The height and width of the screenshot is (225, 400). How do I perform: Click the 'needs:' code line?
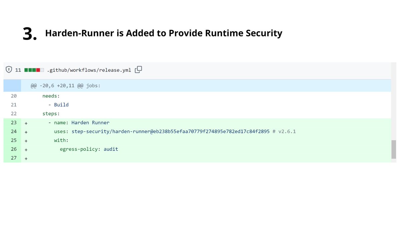[51, 96]
